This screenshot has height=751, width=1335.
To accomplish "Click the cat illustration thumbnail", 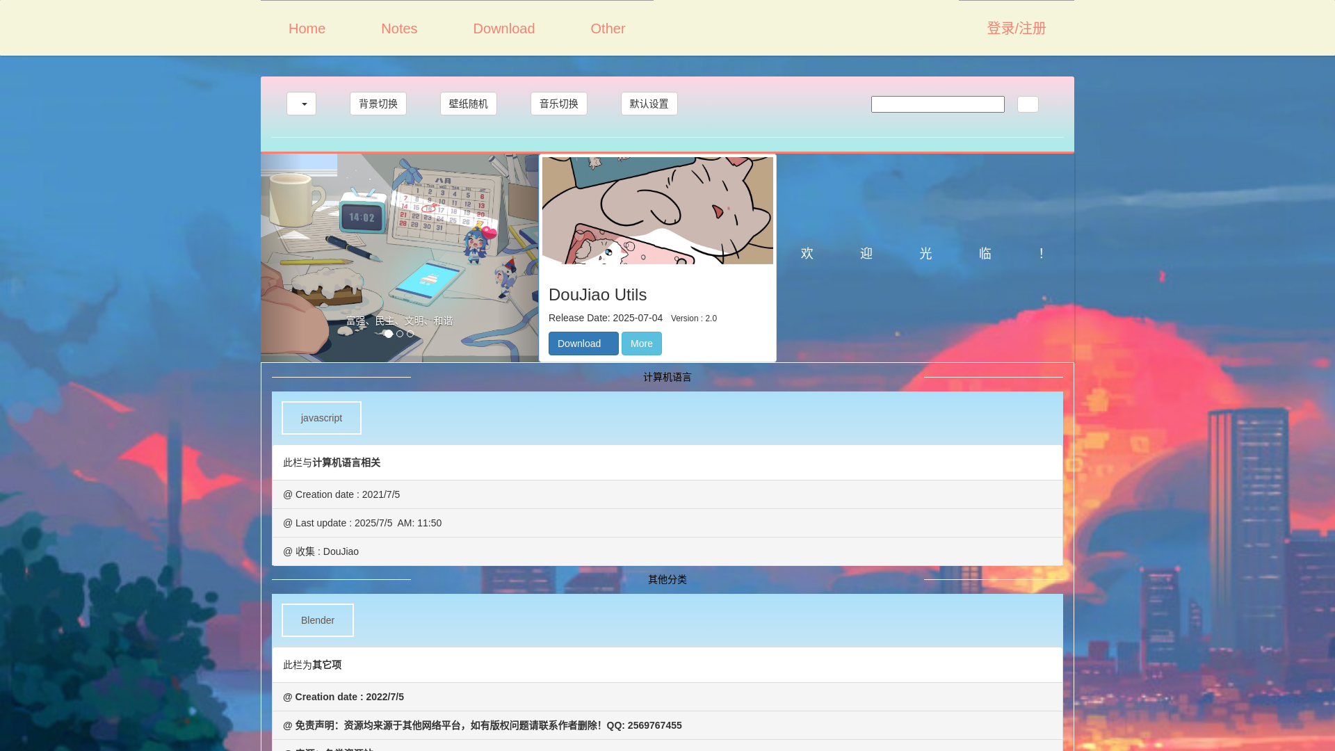I will [658, 211].
